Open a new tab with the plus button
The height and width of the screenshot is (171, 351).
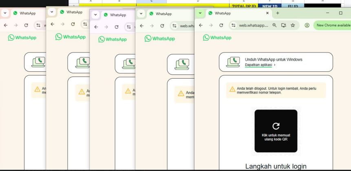(x=278, y=13)
